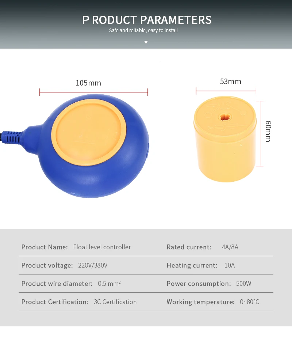Click the 'Float level controller' value
292x341 pixels.
click(x=102, y=247)
